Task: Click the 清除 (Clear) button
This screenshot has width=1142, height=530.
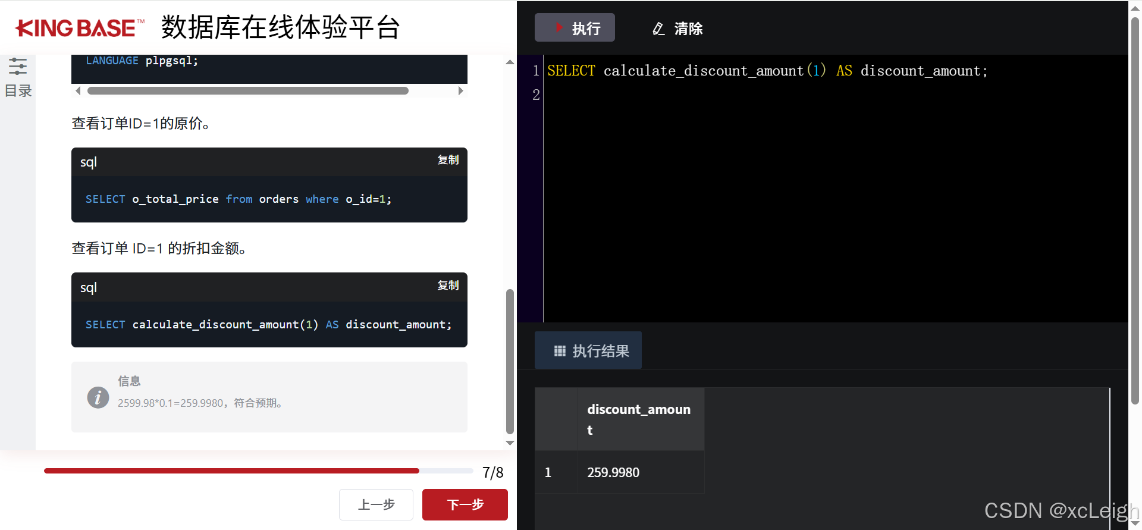Action: (677, 29)
